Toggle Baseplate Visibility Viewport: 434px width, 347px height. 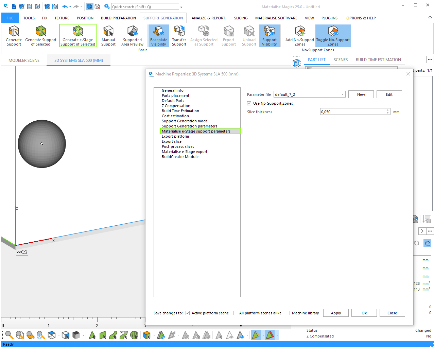pyautogui.click(x=158, y=35)
